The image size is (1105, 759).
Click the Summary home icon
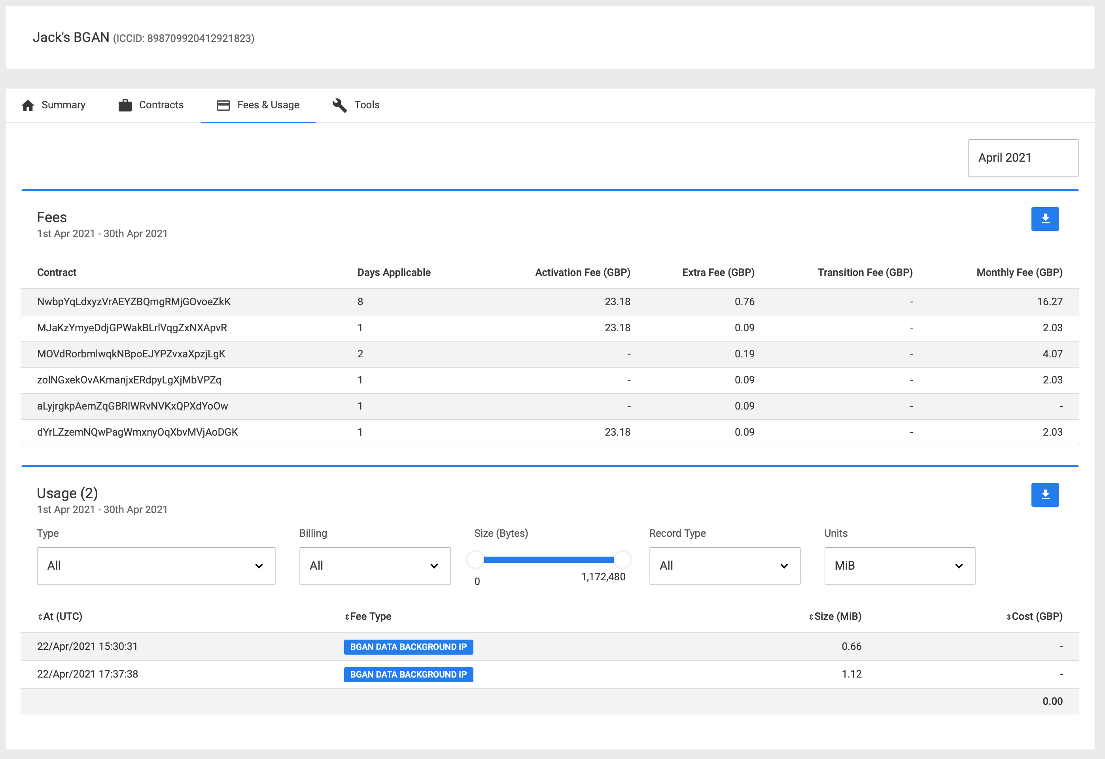[x=28, y=105]
